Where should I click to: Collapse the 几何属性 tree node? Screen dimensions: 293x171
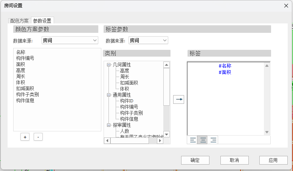pyautogui.click(x=109, y=65)
